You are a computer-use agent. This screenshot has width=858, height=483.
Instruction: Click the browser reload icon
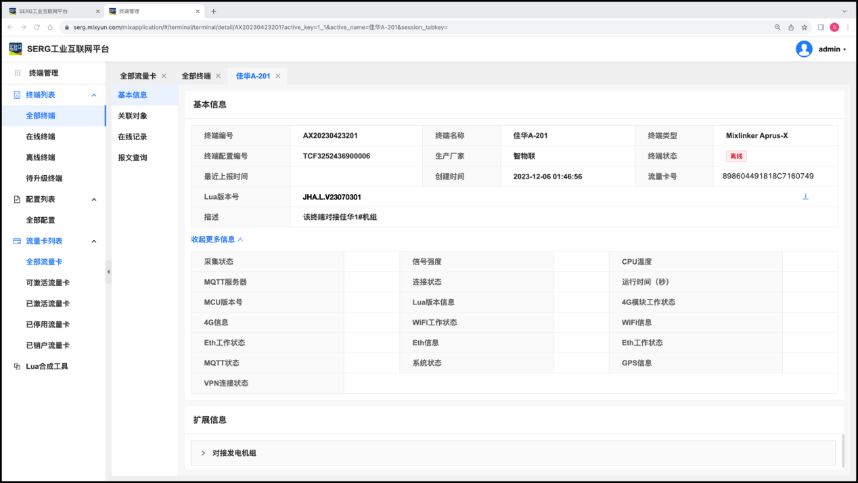pos(37,27)
